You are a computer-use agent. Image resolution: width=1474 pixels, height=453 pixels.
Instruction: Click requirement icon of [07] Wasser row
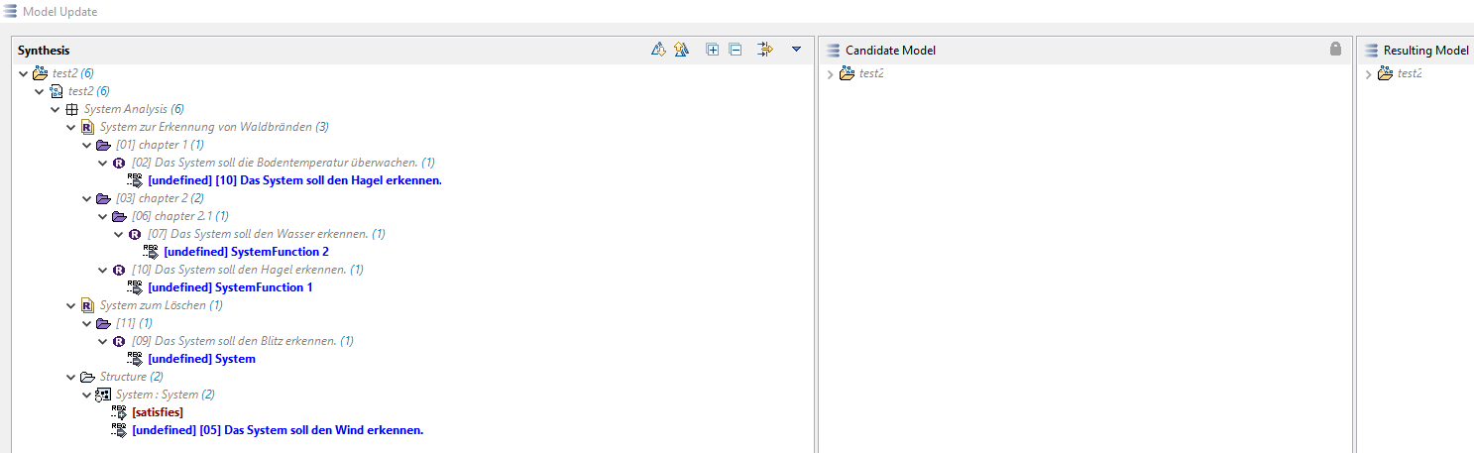(135, 234)
